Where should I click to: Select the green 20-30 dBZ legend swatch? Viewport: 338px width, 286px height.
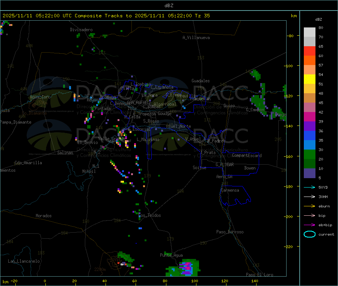click(x=309, y=154)
